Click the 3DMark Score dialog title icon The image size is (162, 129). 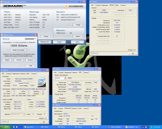point(2,35)
